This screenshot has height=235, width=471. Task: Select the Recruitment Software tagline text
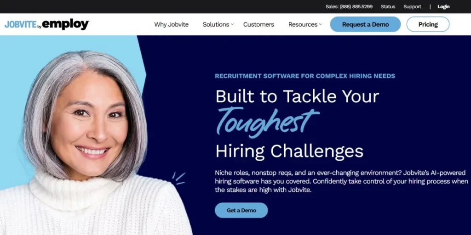(305, 76)
